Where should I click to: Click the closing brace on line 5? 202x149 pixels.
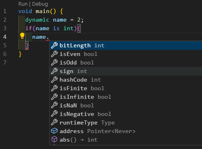(27, 45)
